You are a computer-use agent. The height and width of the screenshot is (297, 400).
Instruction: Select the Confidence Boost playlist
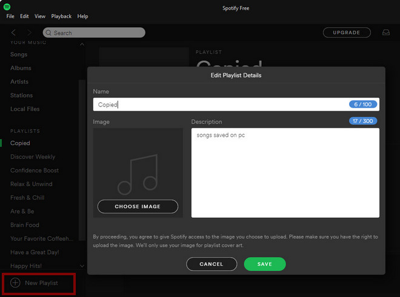pyautogui.click(x=35, y=171)
